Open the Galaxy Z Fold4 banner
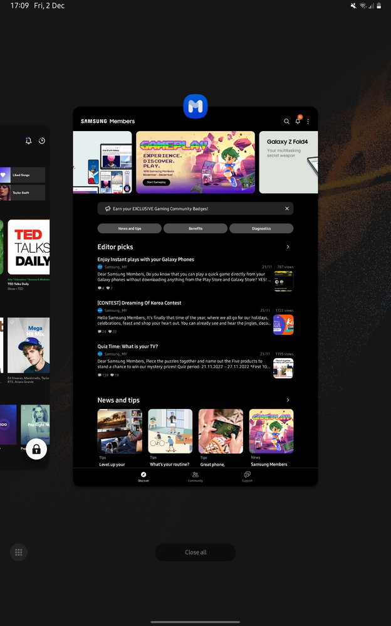Image resolution: width=391 pixels, height=626 pixels. (288, 162)
